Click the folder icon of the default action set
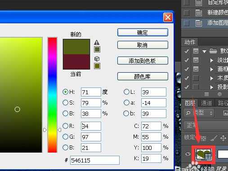The height and width of the screenshot is (171, 228). pyautogui.click(x=213, y=51)
